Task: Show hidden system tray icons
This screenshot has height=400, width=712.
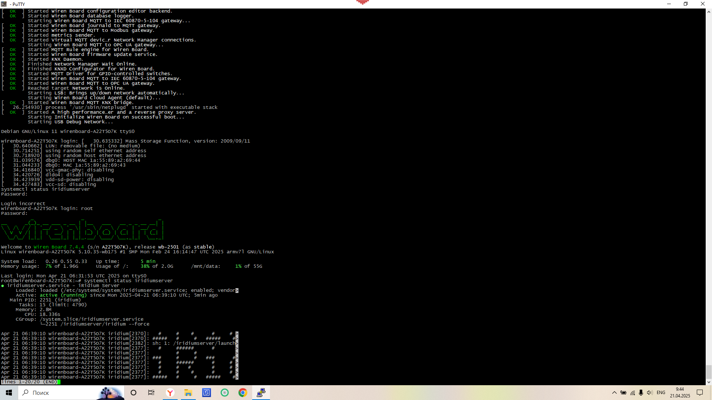Action: pos(614,393)
